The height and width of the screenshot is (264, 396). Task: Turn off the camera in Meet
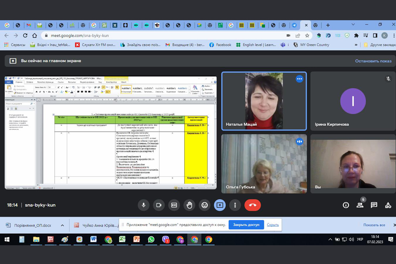159,205
